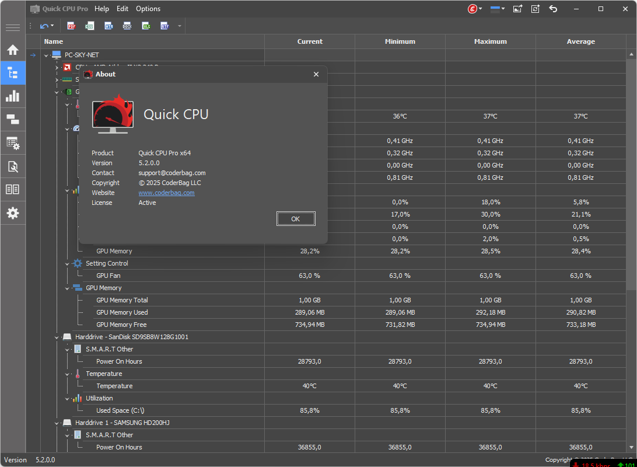This screenshot has width=637, height=467.
Task: Click the AMD CPU node icon
Action: (68, 68)
